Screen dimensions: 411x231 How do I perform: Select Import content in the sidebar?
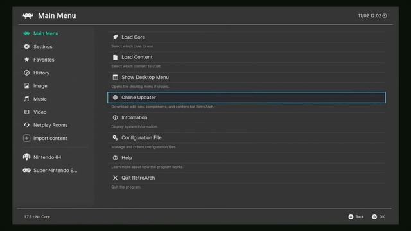pos(50,138)
